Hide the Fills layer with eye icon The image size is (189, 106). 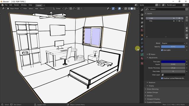[x=179, y=21]
